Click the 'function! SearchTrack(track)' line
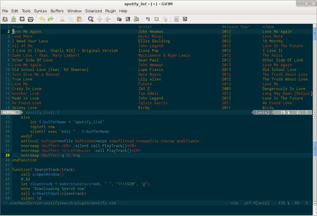 pos(43,169)
